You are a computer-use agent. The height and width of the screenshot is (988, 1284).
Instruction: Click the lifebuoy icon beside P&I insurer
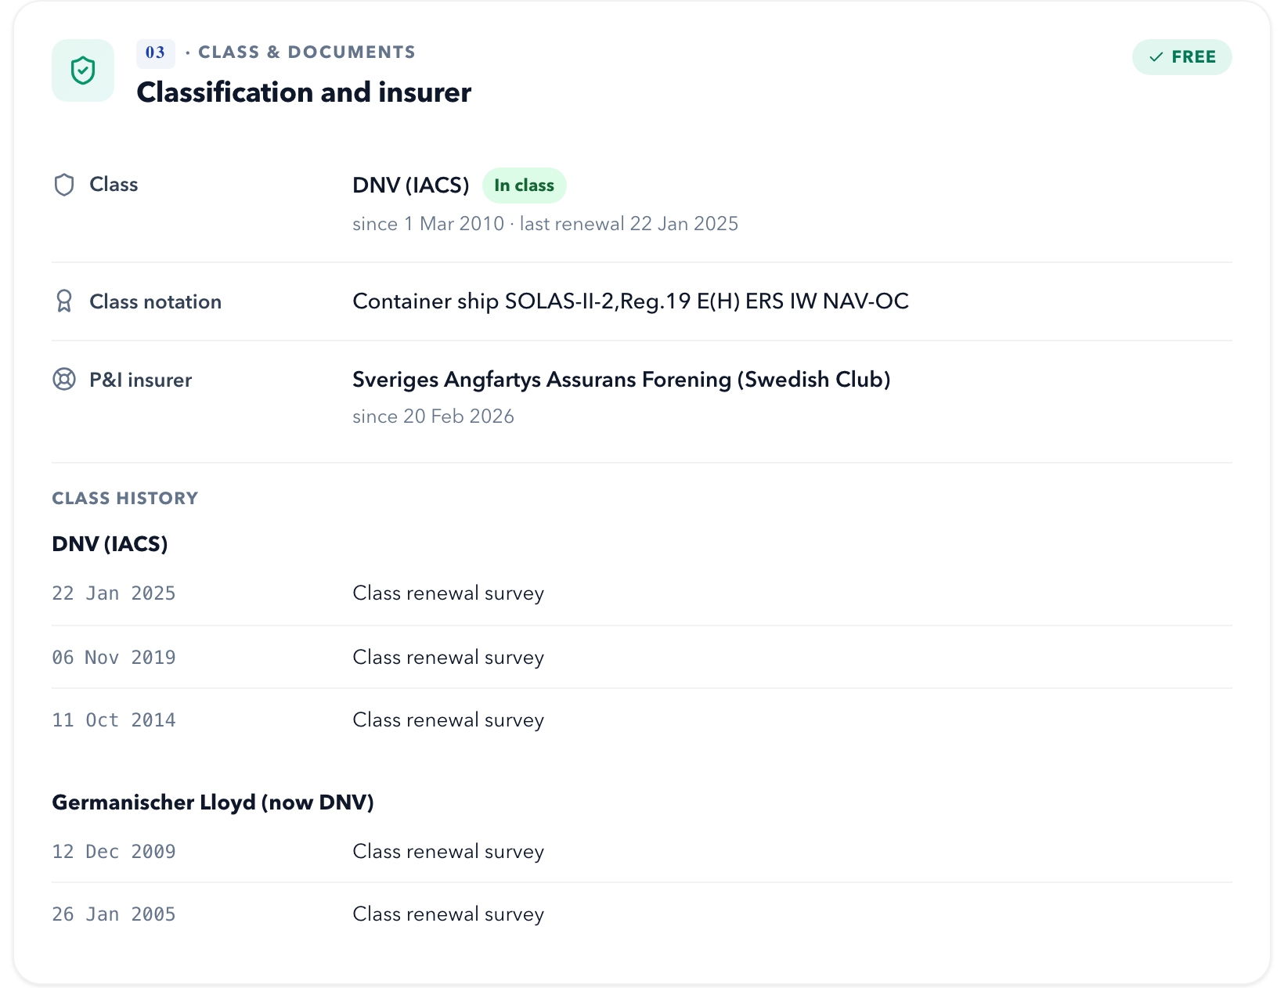point(64,380)
